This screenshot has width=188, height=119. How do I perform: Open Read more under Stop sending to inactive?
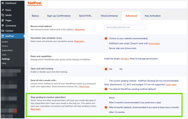point(36,109)
